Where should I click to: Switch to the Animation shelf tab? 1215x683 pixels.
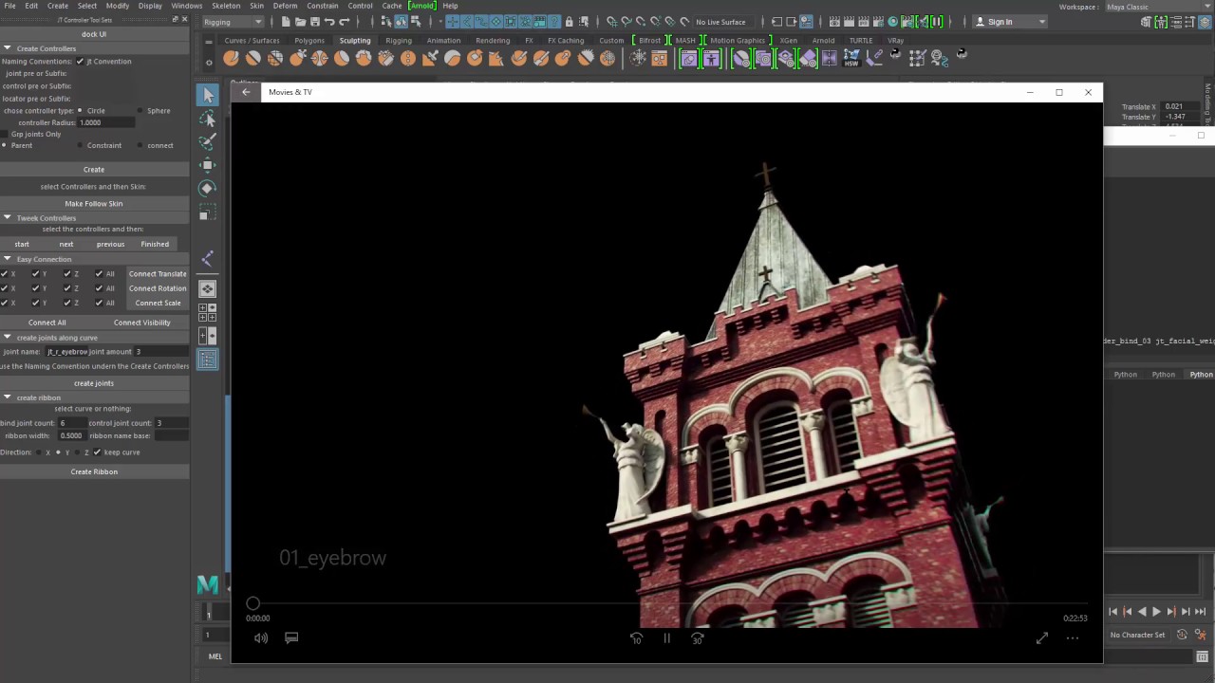[443, 41]
